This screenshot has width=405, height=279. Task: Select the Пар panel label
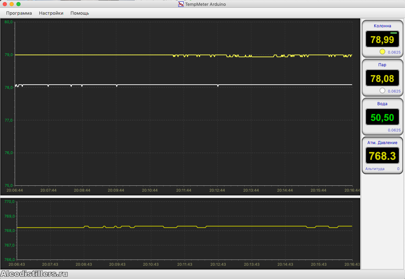pos(382,65)
